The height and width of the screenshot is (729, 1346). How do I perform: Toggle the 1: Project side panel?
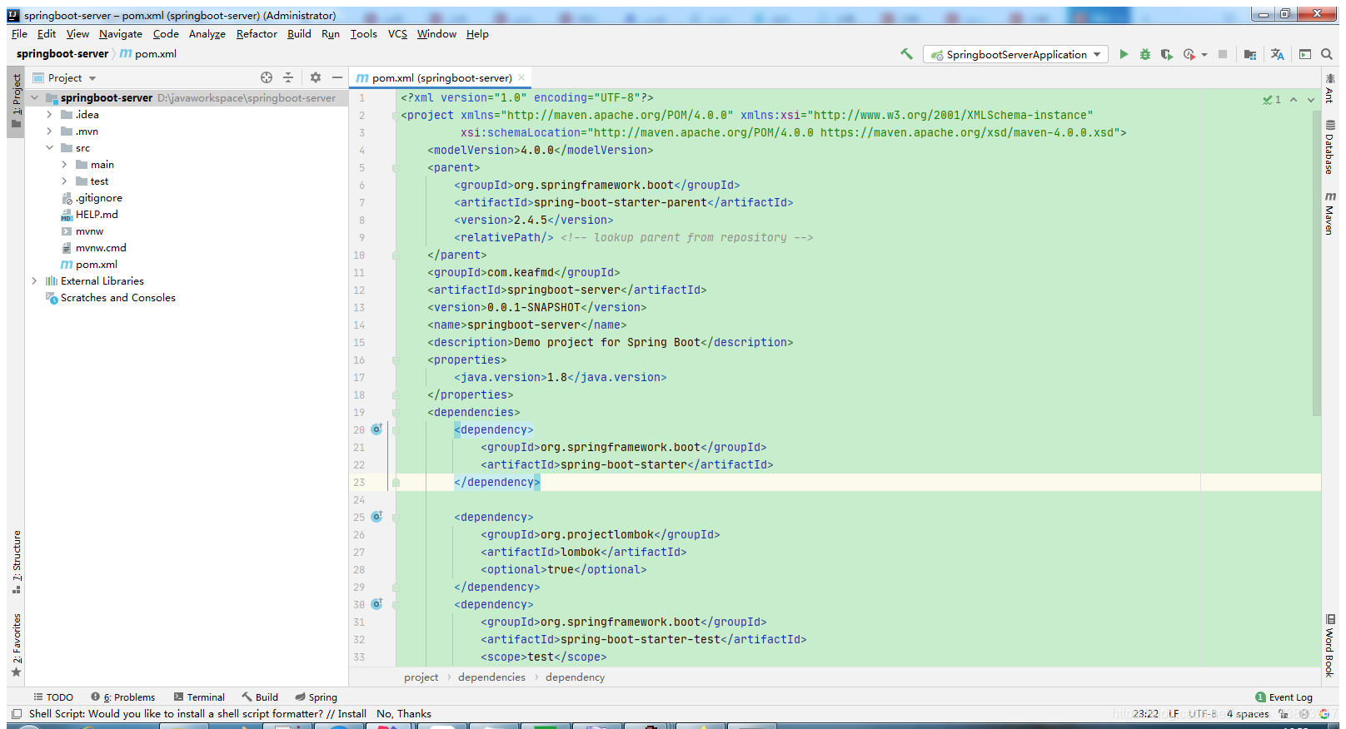pos(17,100)
